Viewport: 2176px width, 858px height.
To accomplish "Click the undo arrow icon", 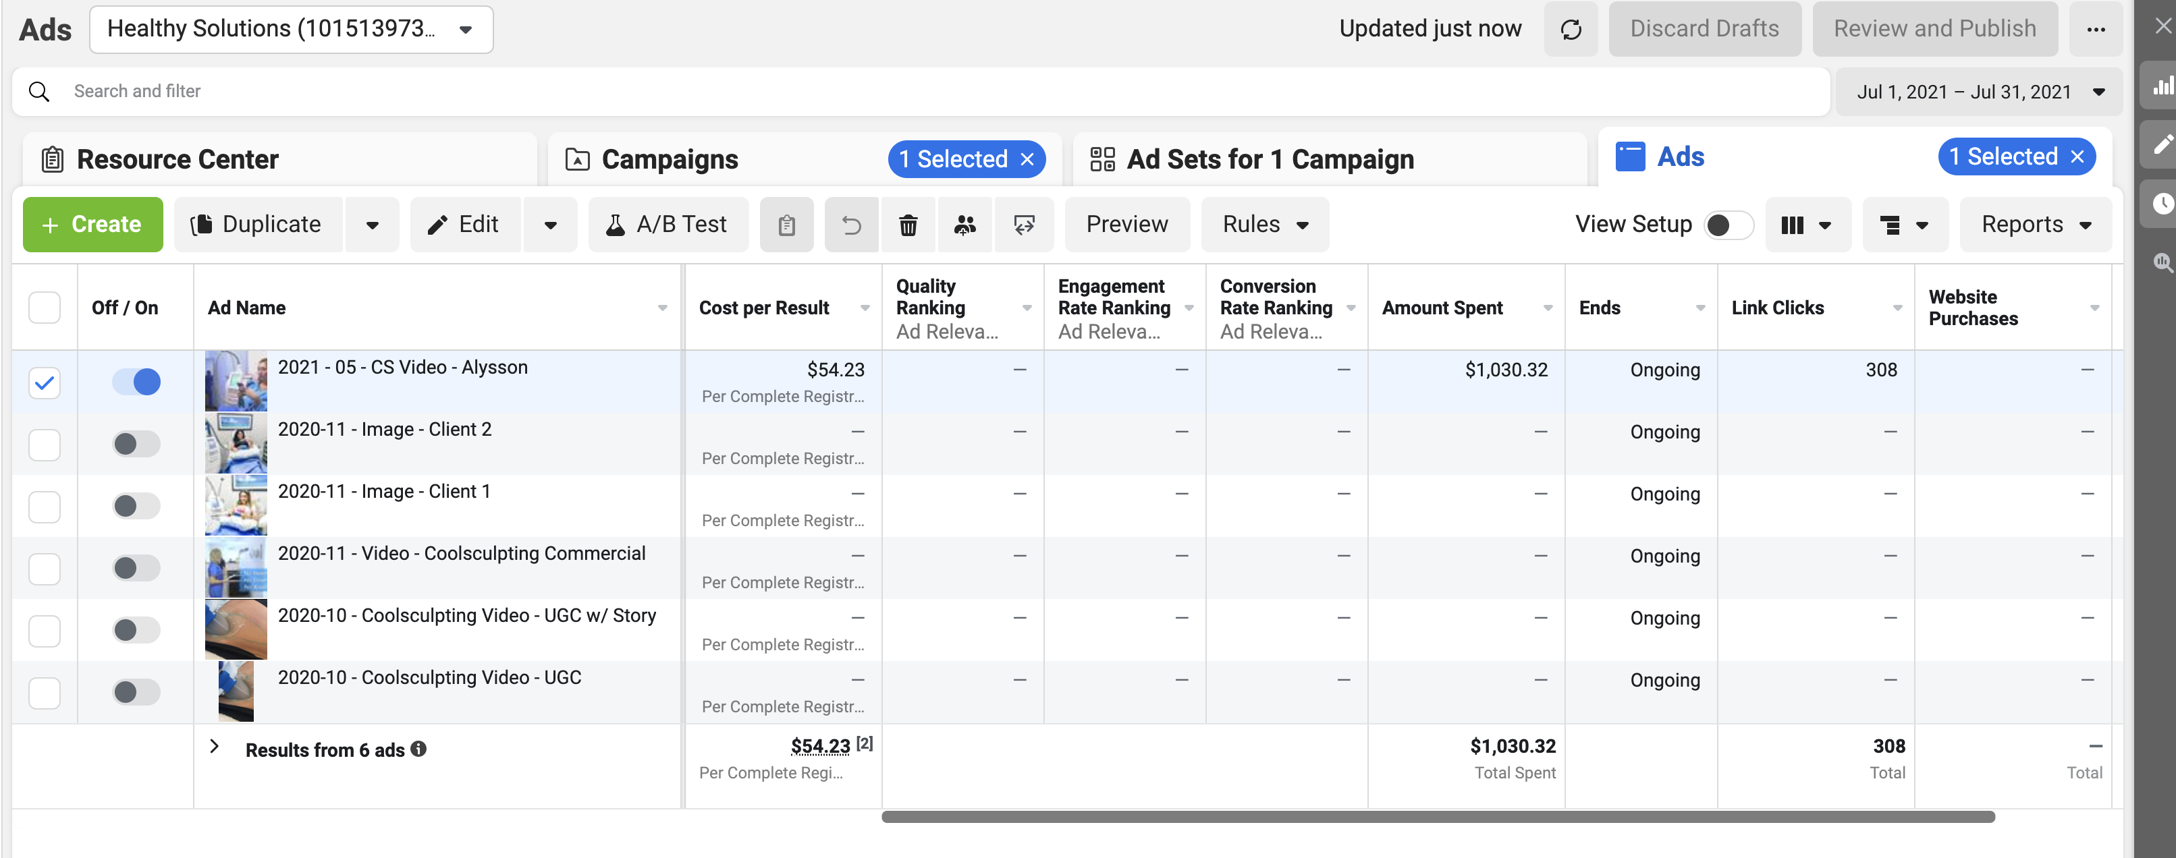I will point(852,225).
